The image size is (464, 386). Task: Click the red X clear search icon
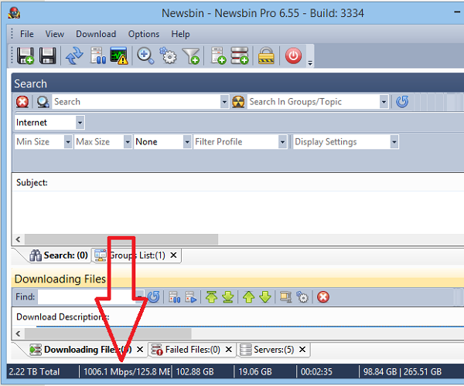(x=22, y=102)
